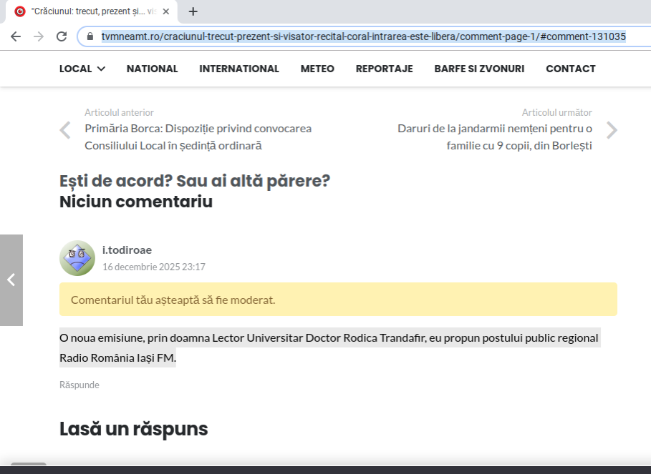Image resolution: width=651 pixels, height=474 pixels.
Task: Click the browser forward arrow button
Action: click(x=39, y=36)
